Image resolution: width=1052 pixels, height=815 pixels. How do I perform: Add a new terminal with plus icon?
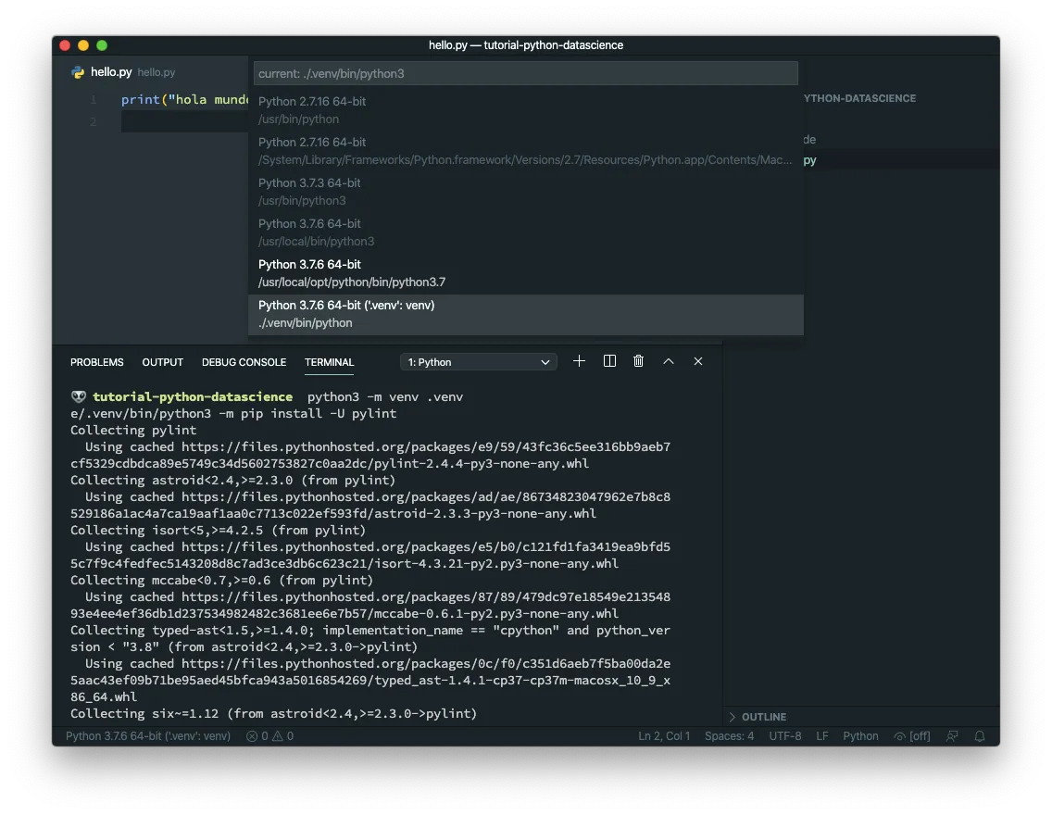point(579,361)
